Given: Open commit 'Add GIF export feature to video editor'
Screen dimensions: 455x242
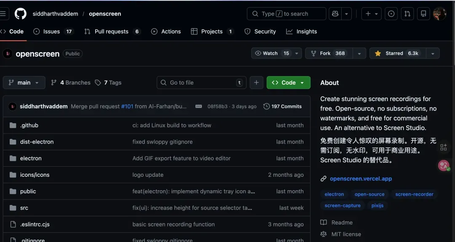Looking at the screenshot, I should coord(181,158).
